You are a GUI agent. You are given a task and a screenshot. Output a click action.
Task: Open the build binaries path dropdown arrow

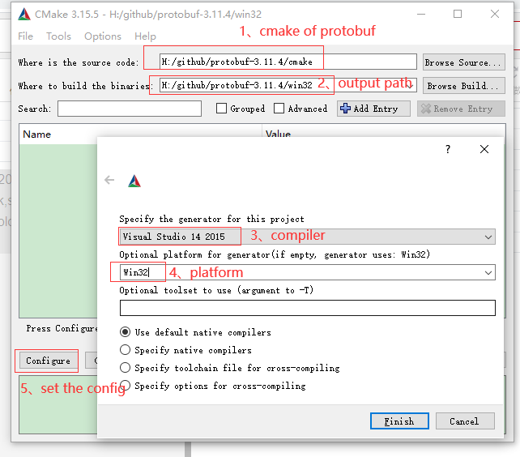point(411,85)
